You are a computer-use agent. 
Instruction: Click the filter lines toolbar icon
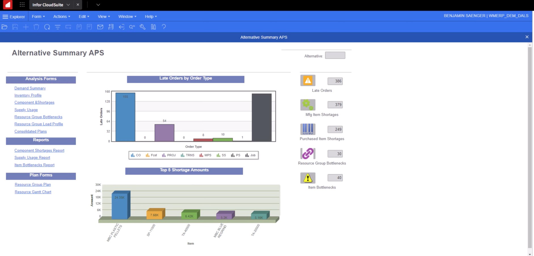tap(58, 27)
